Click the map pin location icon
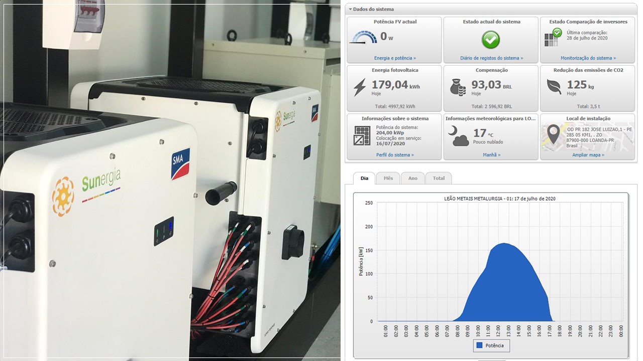643x361 pixels. 553,134
